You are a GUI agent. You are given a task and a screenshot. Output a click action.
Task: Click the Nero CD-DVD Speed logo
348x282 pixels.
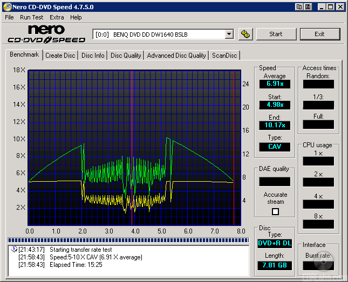46,33
